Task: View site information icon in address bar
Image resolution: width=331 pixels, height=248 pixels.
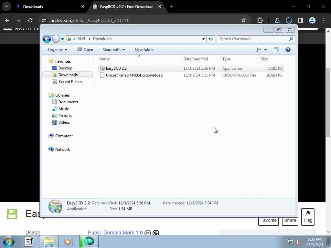Action: tap(44, 20)
